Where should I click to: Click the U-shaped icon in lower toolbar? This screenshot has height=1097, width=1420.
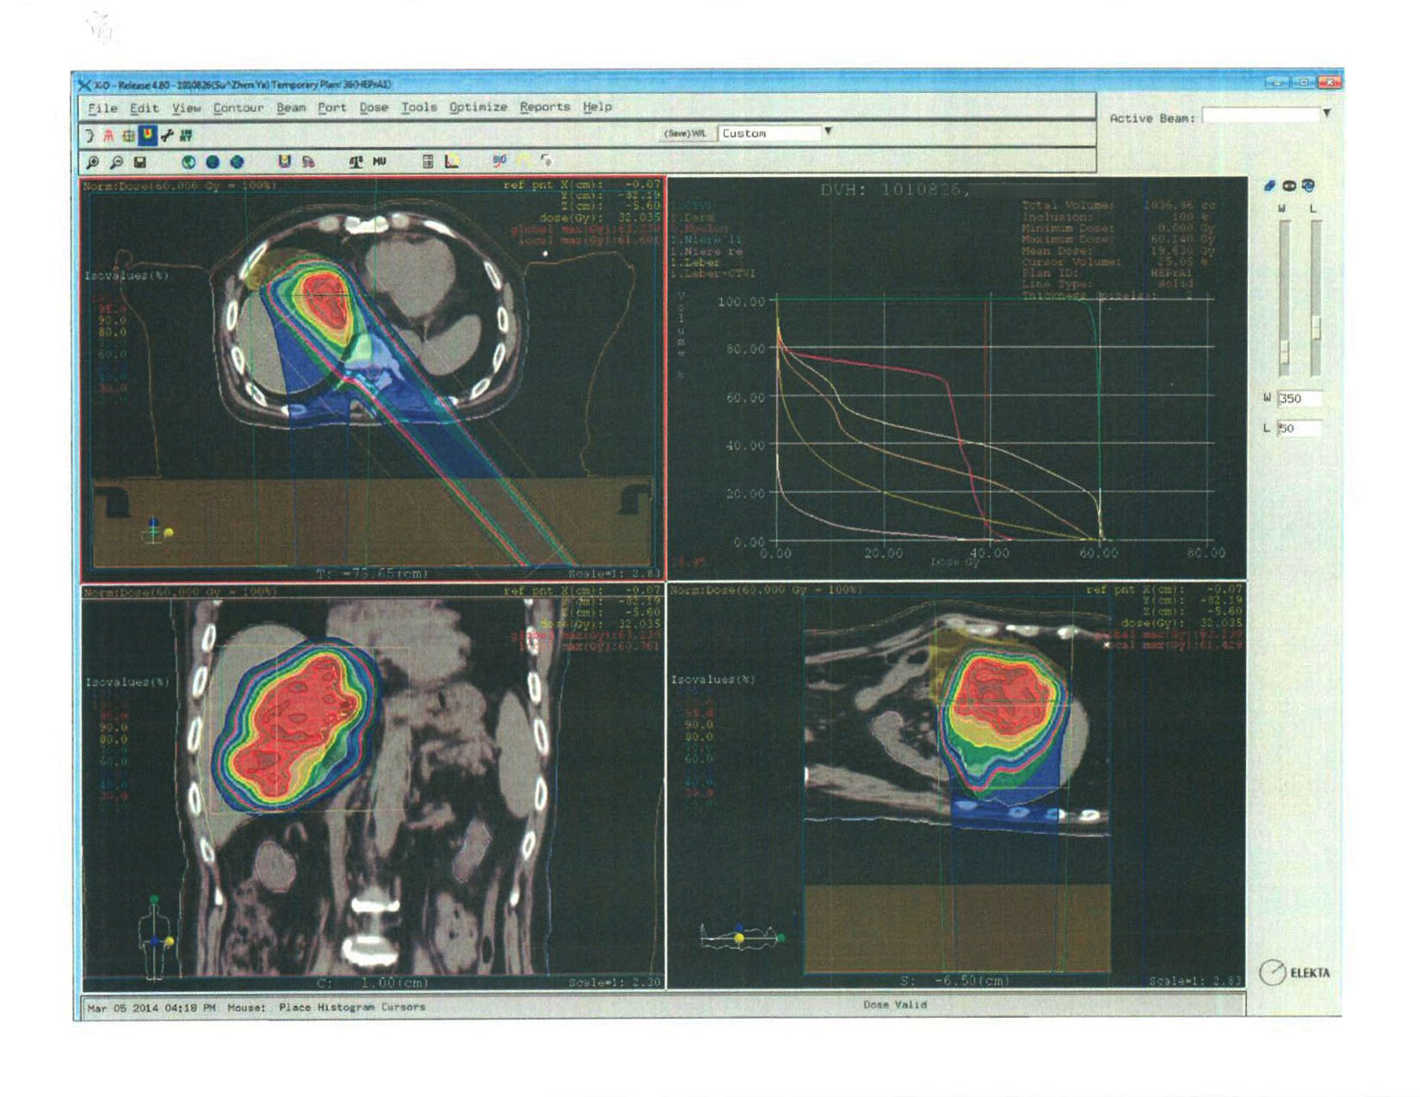pos(284,162)
